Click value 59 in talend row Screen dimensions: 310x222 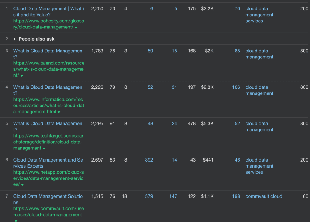pos(150,51)
